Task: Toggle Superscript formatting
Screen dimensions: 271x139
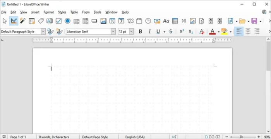Action: click(x=182, y=32)
